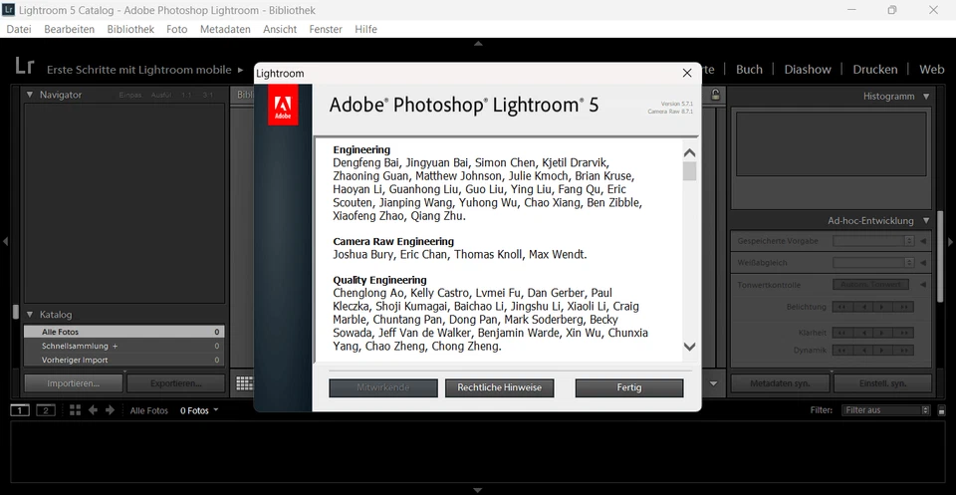Open the Bearbeiten menu
Image resolution: width=956 pixels, height=495 pixels.
pyautogui.click(x=70, y=29)
